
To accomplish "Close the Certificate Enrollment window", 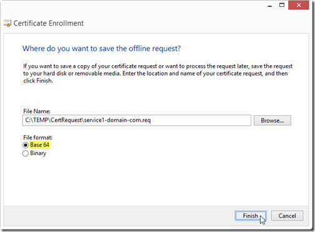I will pyautogui.click(x=299, y=5).
